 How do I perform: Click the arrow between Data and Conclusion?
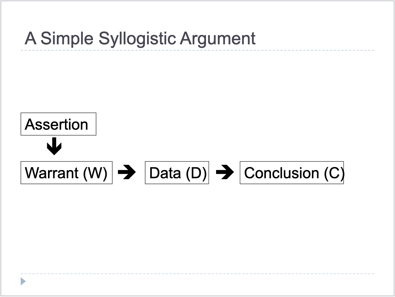point(225,172)
